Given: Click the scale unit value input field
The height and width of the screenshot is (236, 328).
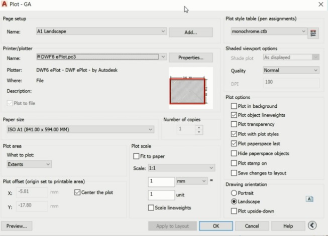Looking at the screenshot, I should (161, 195).
